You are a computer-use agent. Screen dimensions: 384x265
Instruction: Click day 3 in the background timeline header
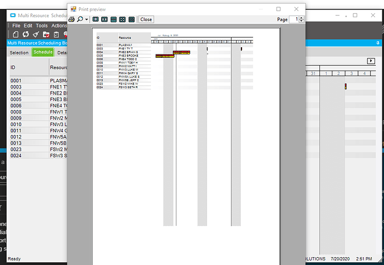pyautogui.click(x=351, y=73)
